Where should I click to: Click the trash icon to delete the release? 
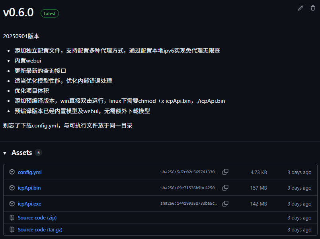(x=313, y=8)
